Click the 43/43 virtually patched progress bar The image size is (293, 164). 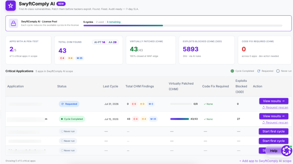coord(180,119)
